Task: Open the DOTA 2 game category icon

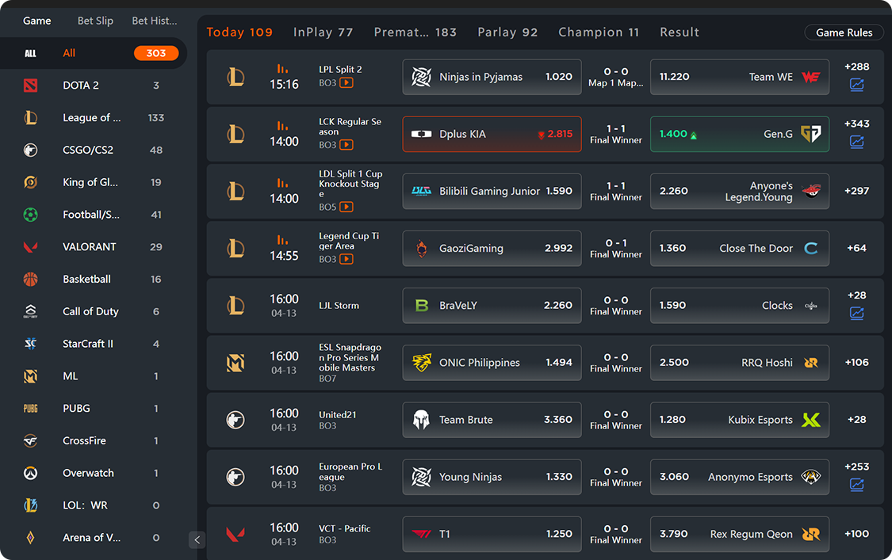Action: click(30, 86)
